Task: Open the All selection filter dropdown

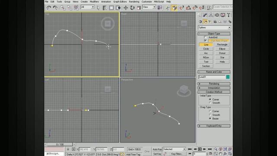Action: (87, 7)
